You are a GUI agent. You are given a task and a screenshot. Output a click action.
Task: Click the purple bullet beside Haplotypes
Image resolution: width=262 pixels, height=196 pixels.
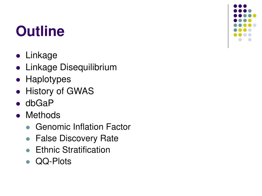(18, 80)
